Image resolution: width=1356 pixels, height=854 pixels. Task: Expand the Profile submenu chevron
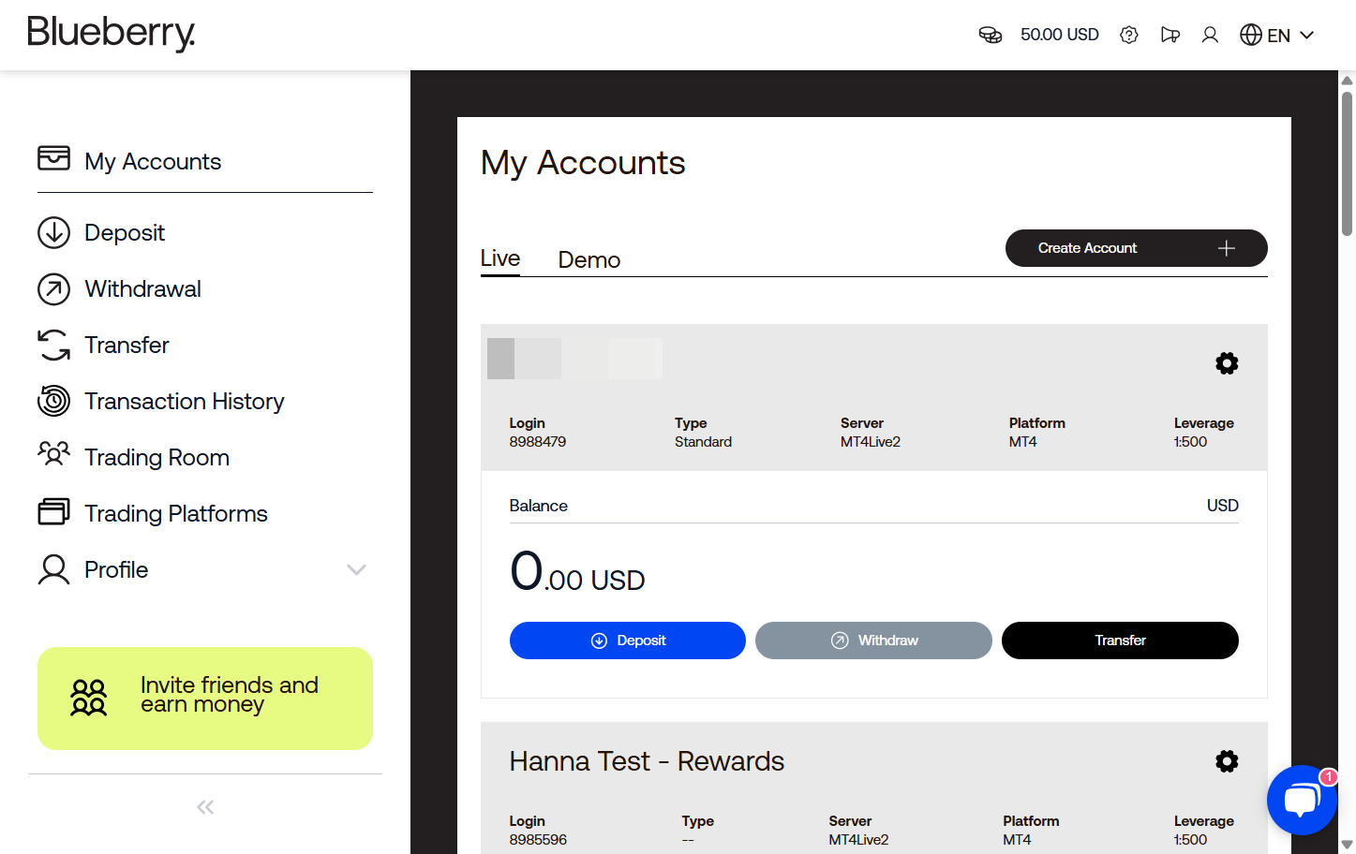356,569
